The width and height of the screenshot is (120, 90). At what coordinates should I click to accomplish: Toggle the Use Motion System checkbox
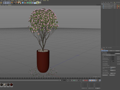(x=110, y=66)
